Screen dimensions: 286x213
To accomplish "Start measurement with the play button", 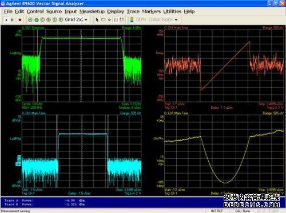I will (x=6, y=20).
